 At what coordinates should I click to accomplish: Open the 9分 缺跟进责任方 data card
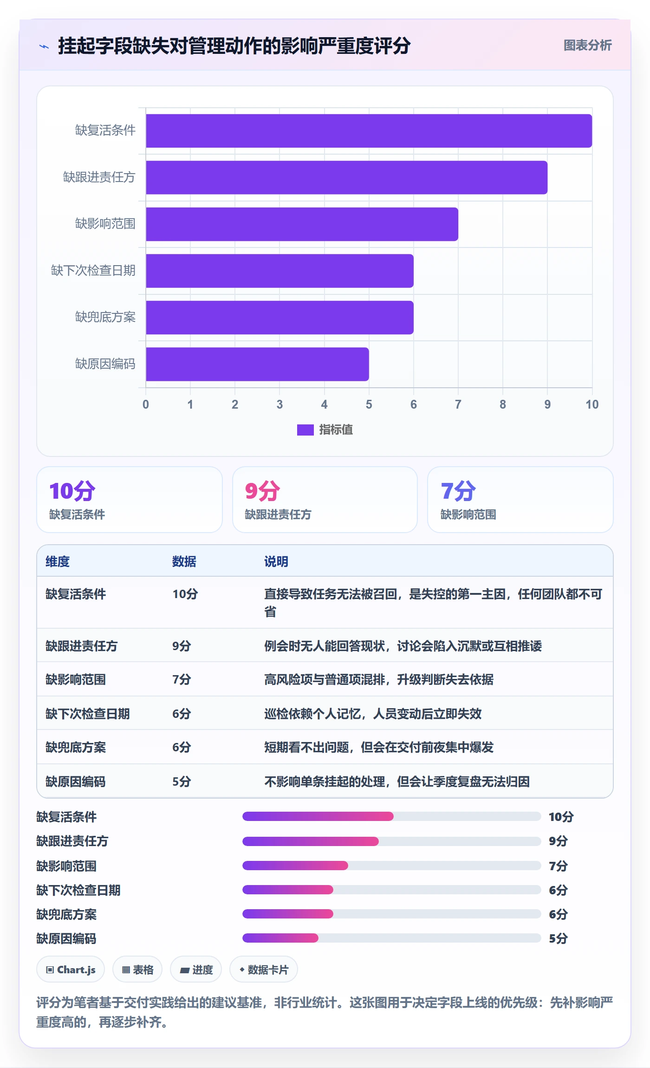(x=325, y=500)
